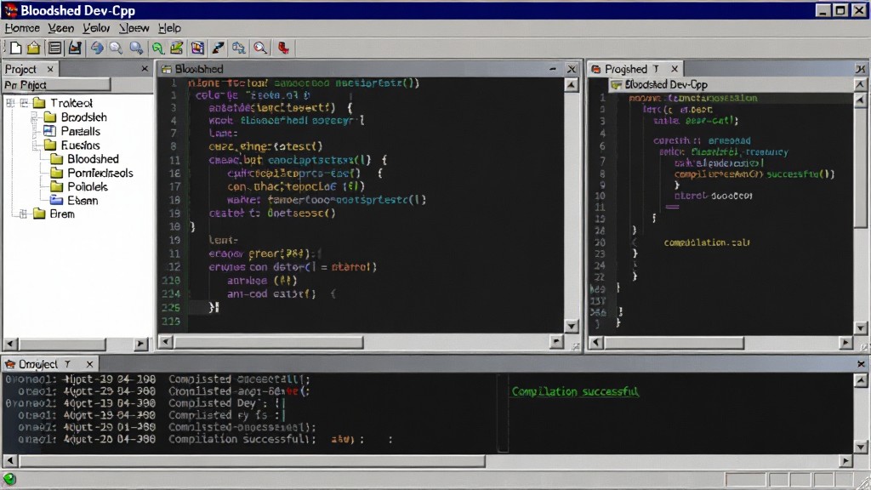The height and width of the screenshot is (490, 871).
Task: Open the Help menu
Action: [x=169, y=28]
